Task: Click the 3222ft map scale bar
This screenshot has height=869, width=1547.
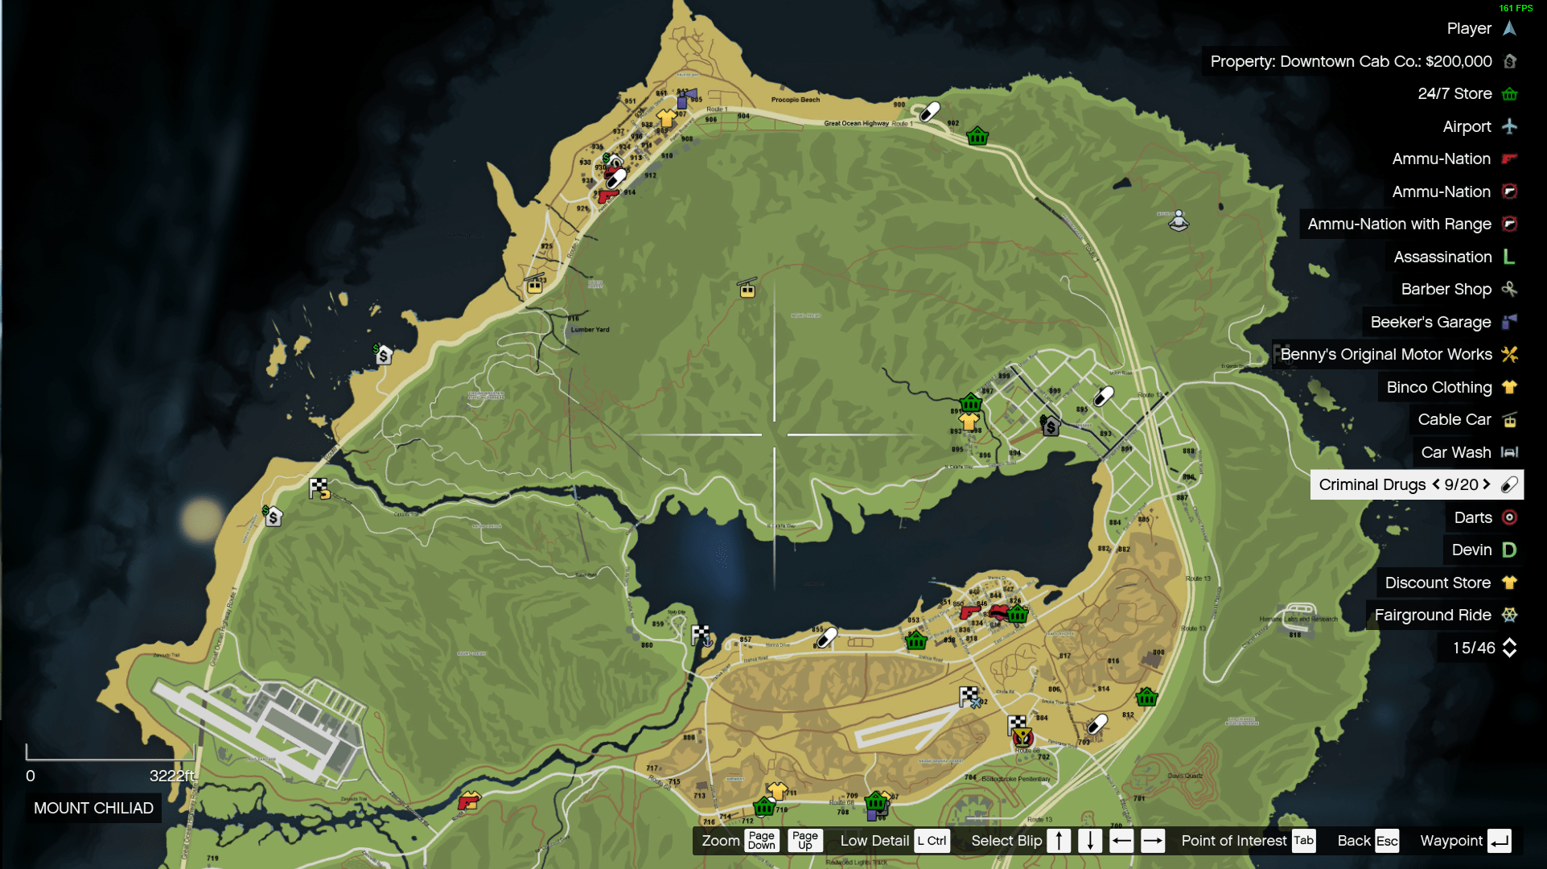Action: pyautogui.click(x=109, y=752)
